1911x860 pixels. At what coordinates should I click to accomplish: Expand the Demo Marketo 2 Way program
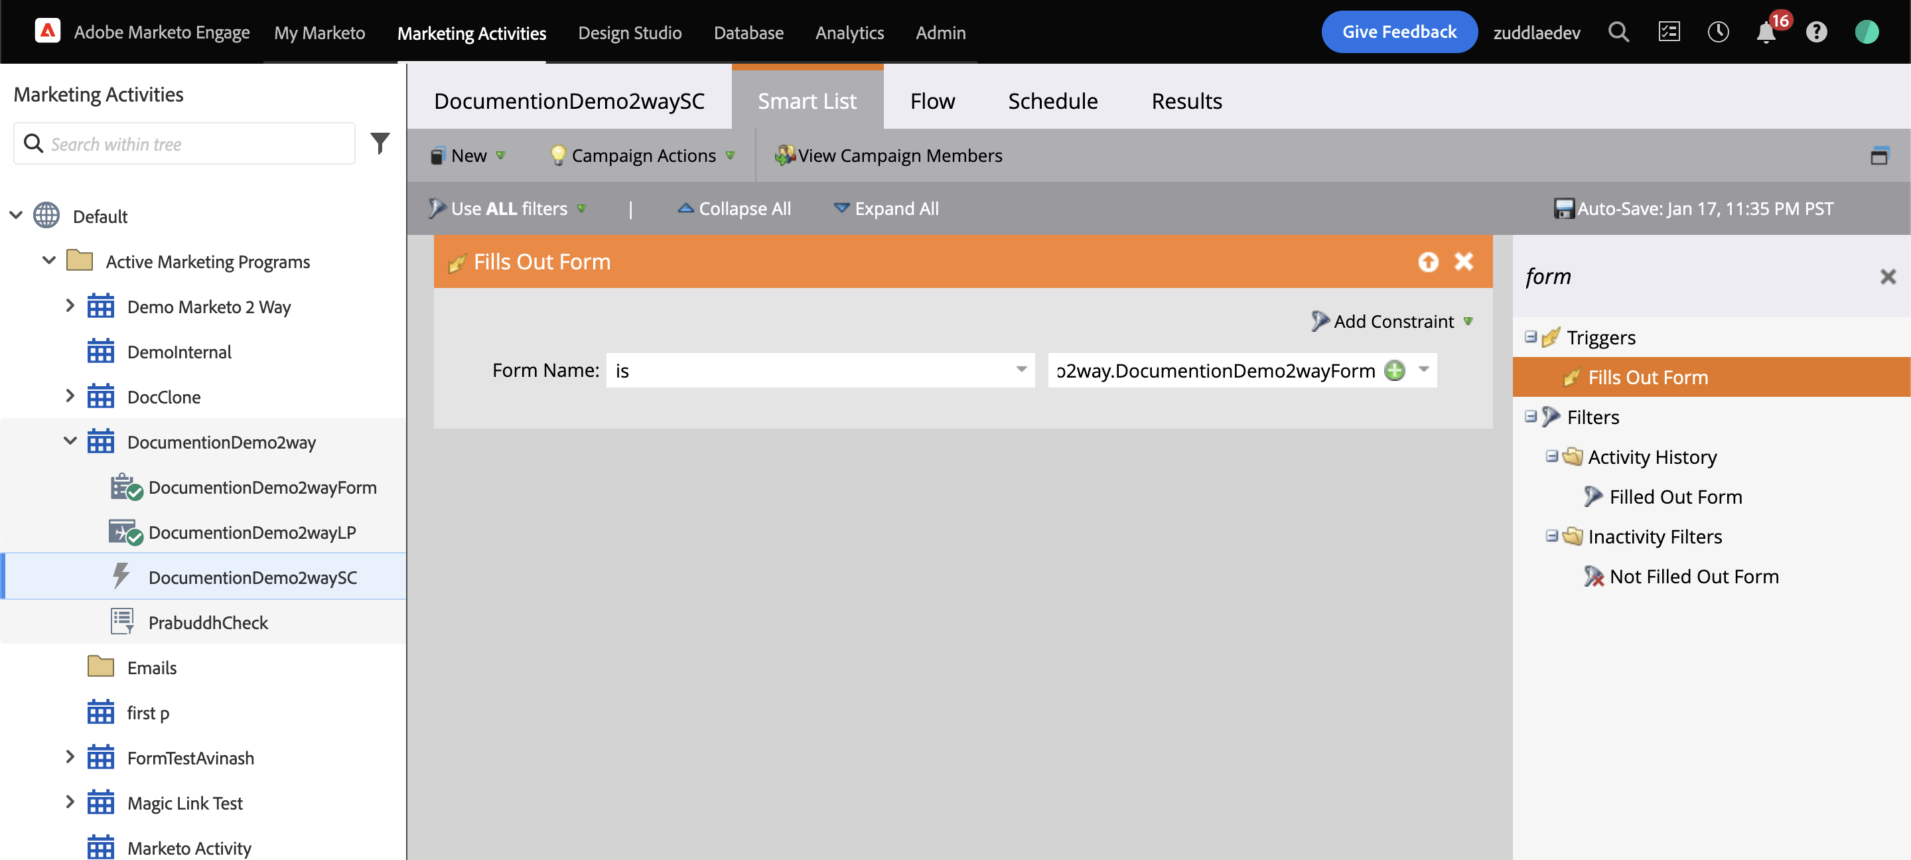click(x=70, y=306)
